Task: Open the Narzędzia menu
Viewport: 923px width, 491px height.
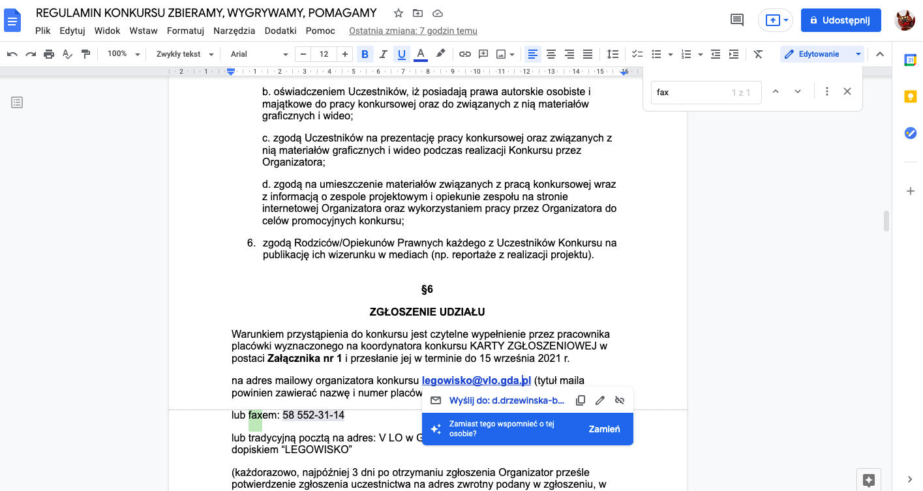Action: (234, 31)
